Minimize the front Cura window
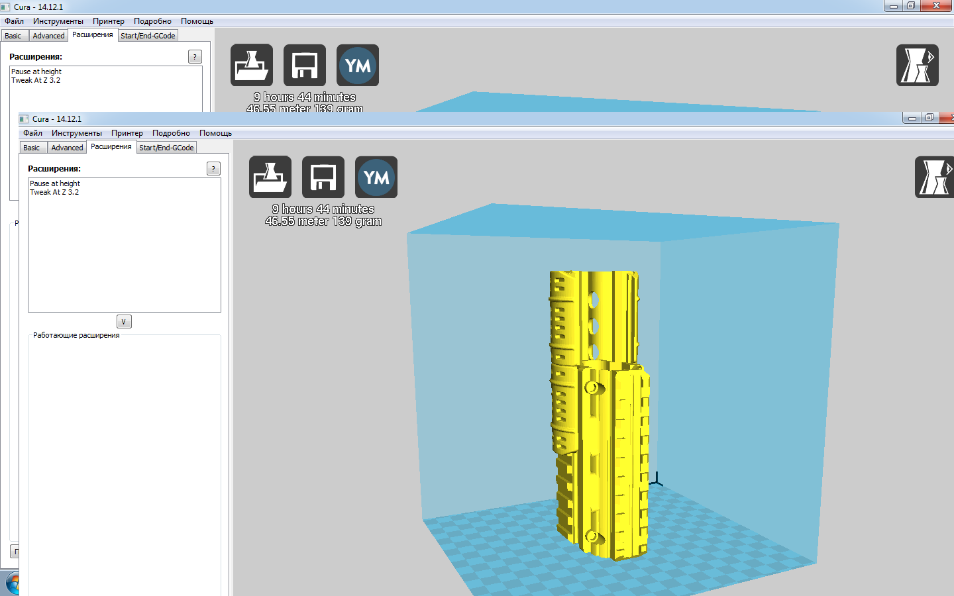Screen dimensions: 954x596 click(x=912, y=118)
